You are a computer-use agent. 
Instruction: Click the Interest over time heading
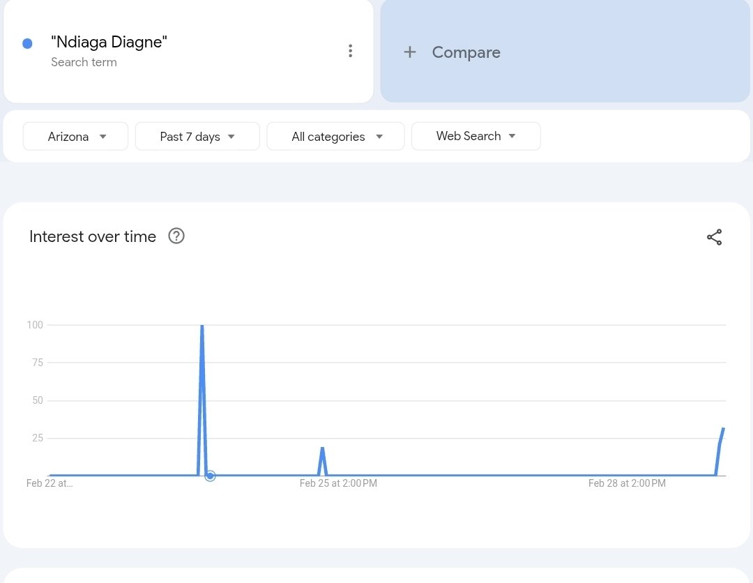point(93,236)
